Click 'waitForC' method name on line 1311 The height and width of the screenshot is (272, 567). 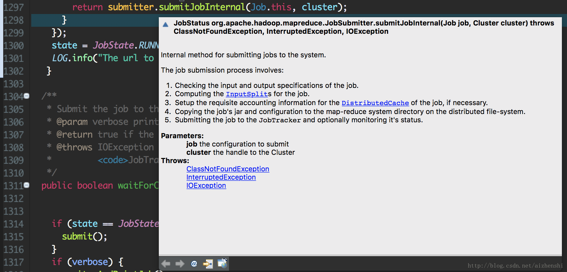(138, 185)
